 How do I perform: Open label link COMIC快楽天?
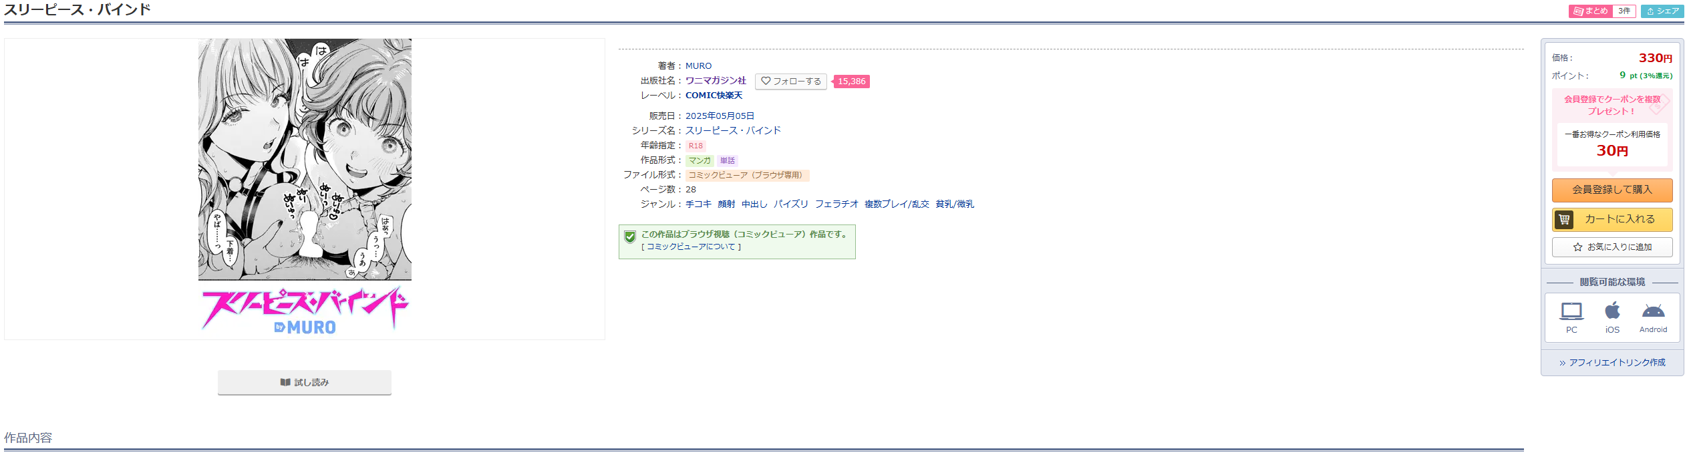(x=714, y=96)
